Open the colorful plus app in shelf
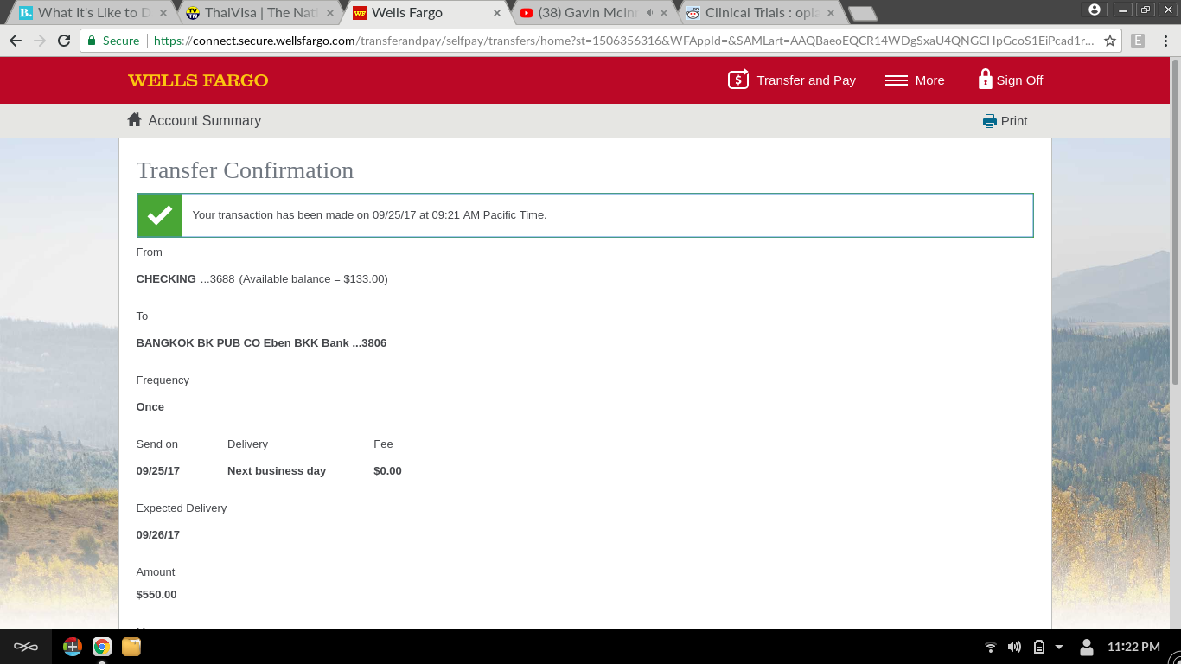The width and height of the screenshot is (1181, 664). point(73,647)
